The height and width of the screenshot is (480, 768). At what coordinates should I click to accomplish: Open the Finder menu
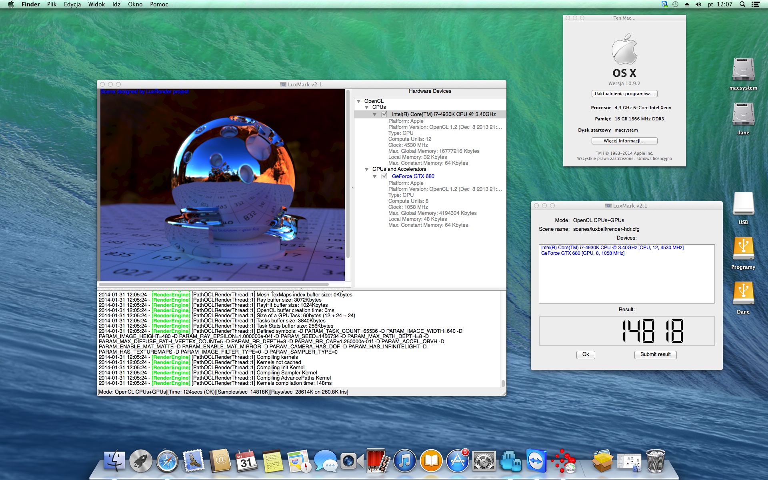(30, 4)
